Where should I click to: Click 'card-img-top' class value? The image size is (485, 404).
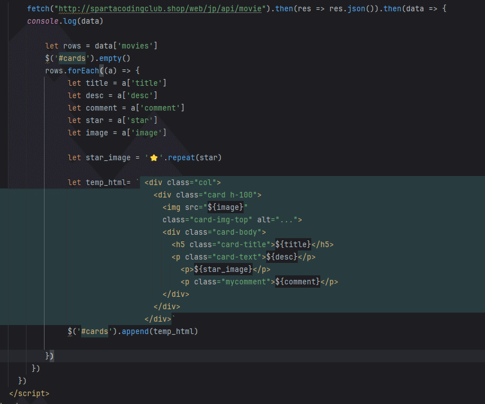tap(221, 219)
